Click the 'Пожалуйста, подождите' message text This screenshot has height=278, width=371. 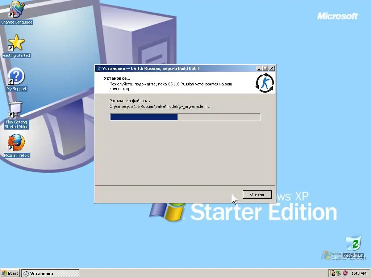coord(171,86)
